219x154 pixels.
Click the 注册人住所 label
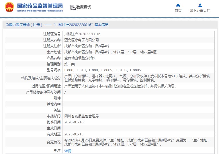pyautogui.click(x=52, y=46)
